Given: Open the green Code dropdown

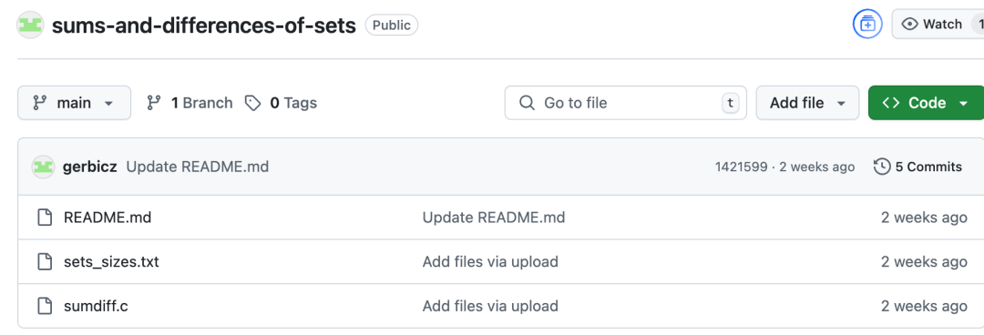Looking at the screenshot, I should coord(927,103).
